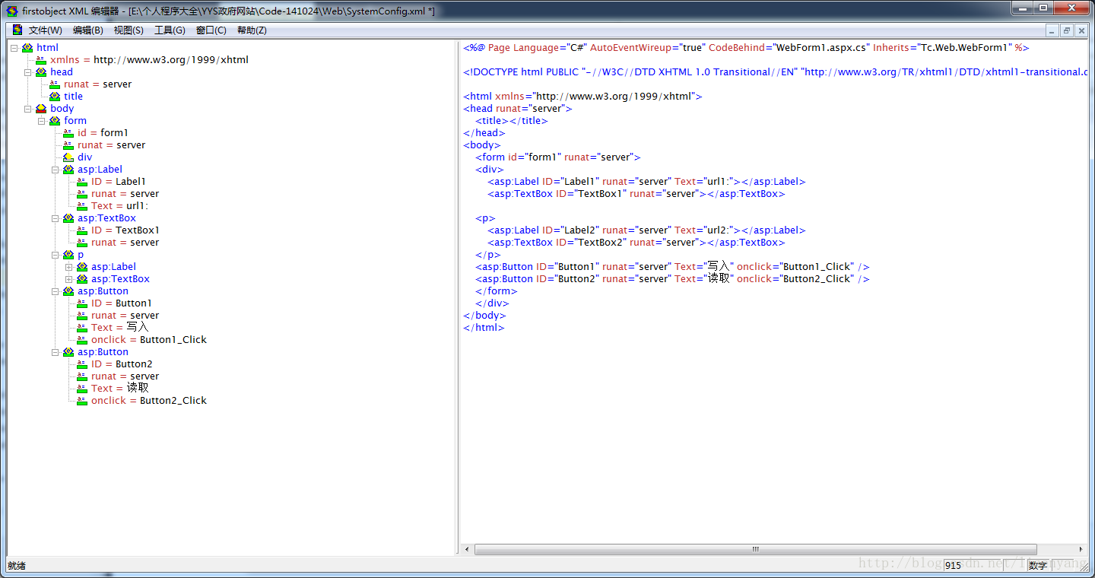
Task: Click the firstobject app icon in menu bar
Action: point(16,30)
